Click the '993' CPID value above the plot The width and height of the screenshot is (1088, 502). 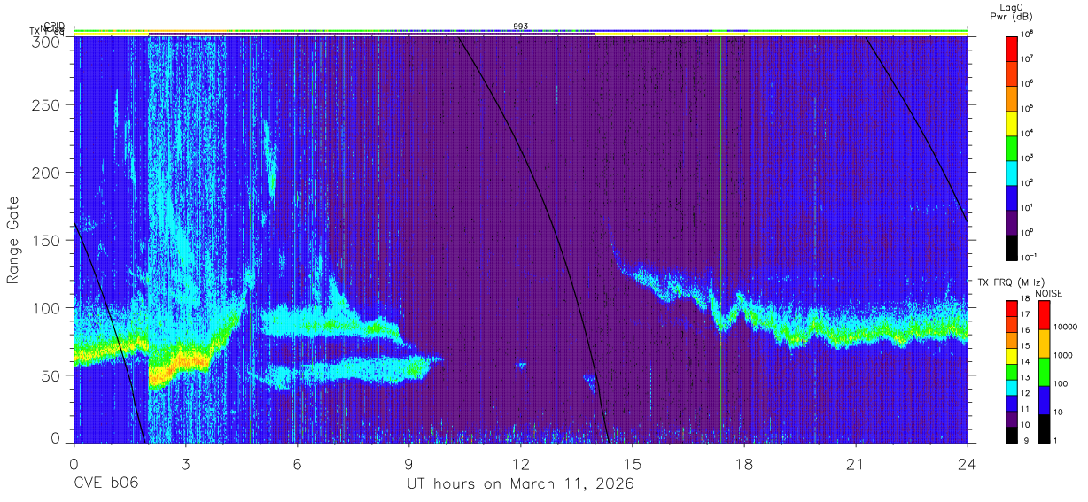pyautogui.click(x=520, y=26)
